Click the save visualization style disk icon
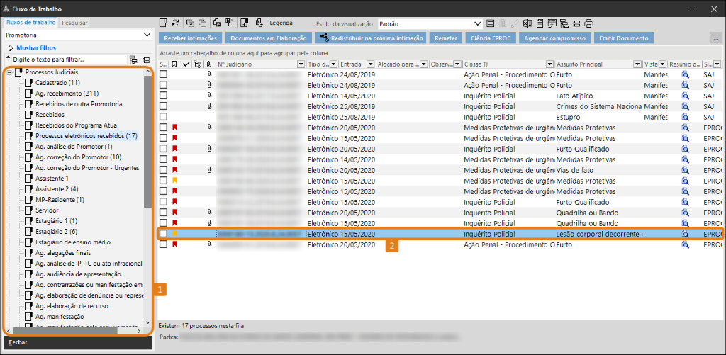Viewport: 726px width, 355px height. click(x=491, y=23)
